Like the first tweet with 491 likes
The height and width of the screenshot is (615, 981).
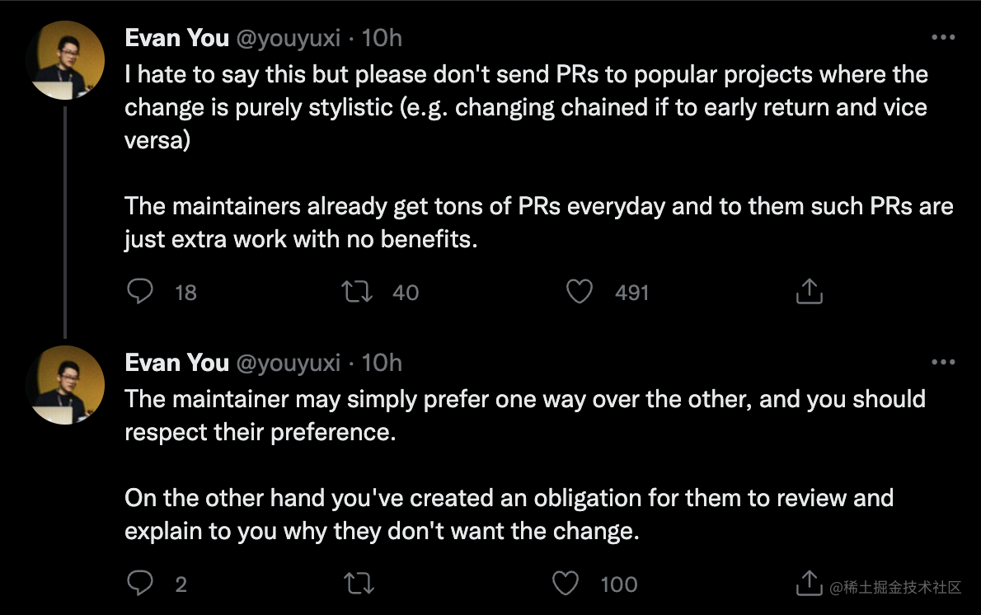coord(580,292)
